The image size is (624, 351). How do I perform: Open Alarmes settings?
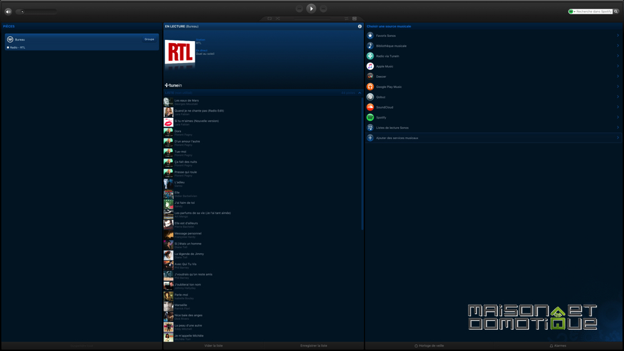558,345
